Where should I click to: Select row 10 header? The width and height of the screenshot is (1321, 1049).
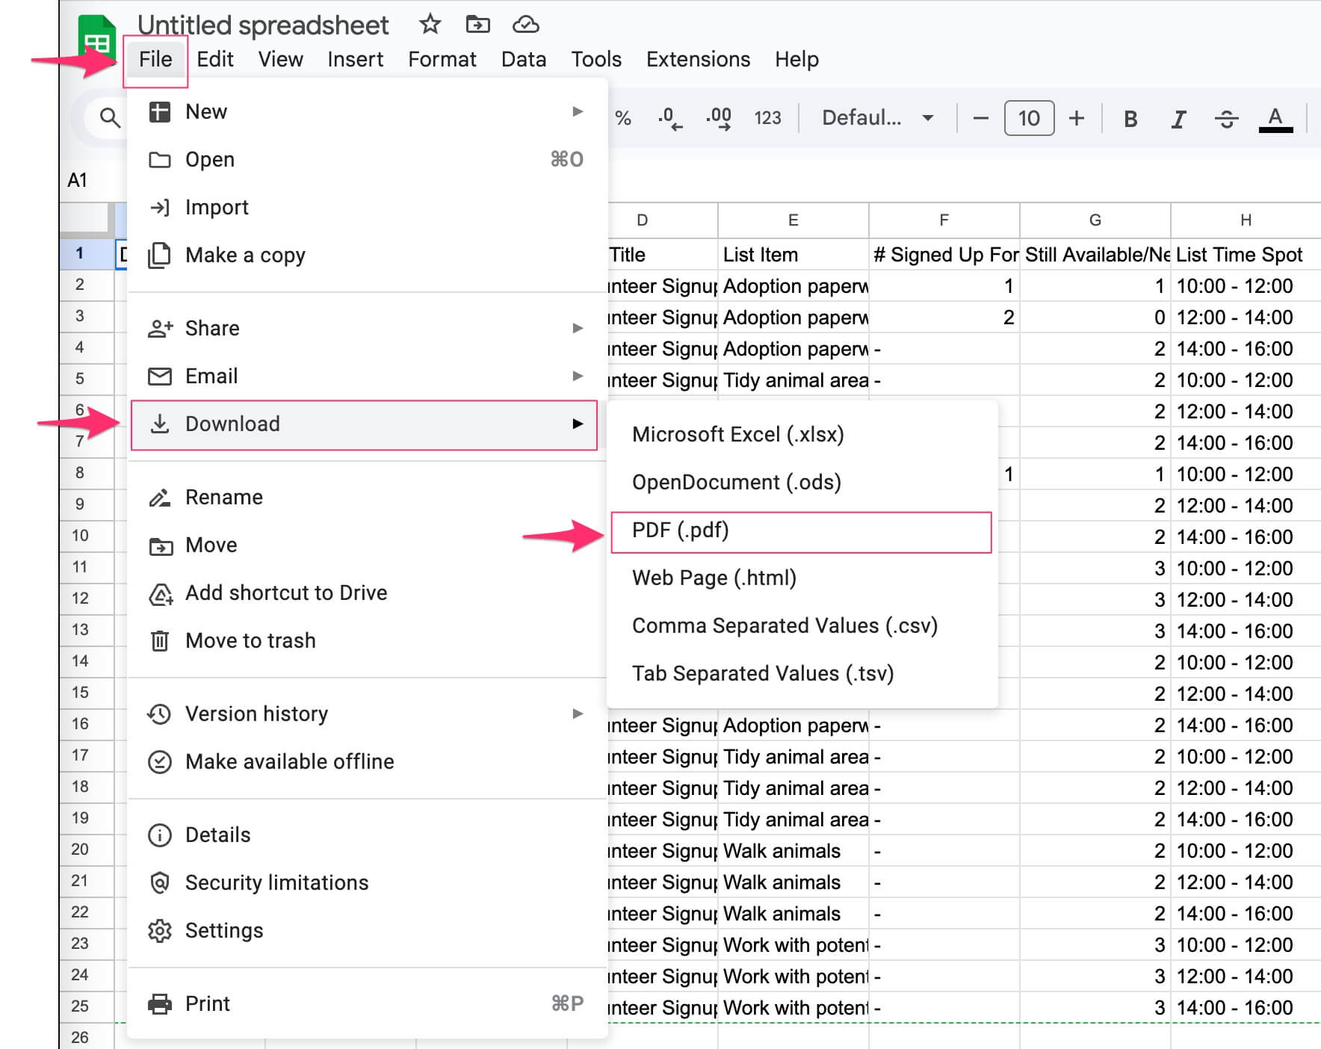point(87,536)
